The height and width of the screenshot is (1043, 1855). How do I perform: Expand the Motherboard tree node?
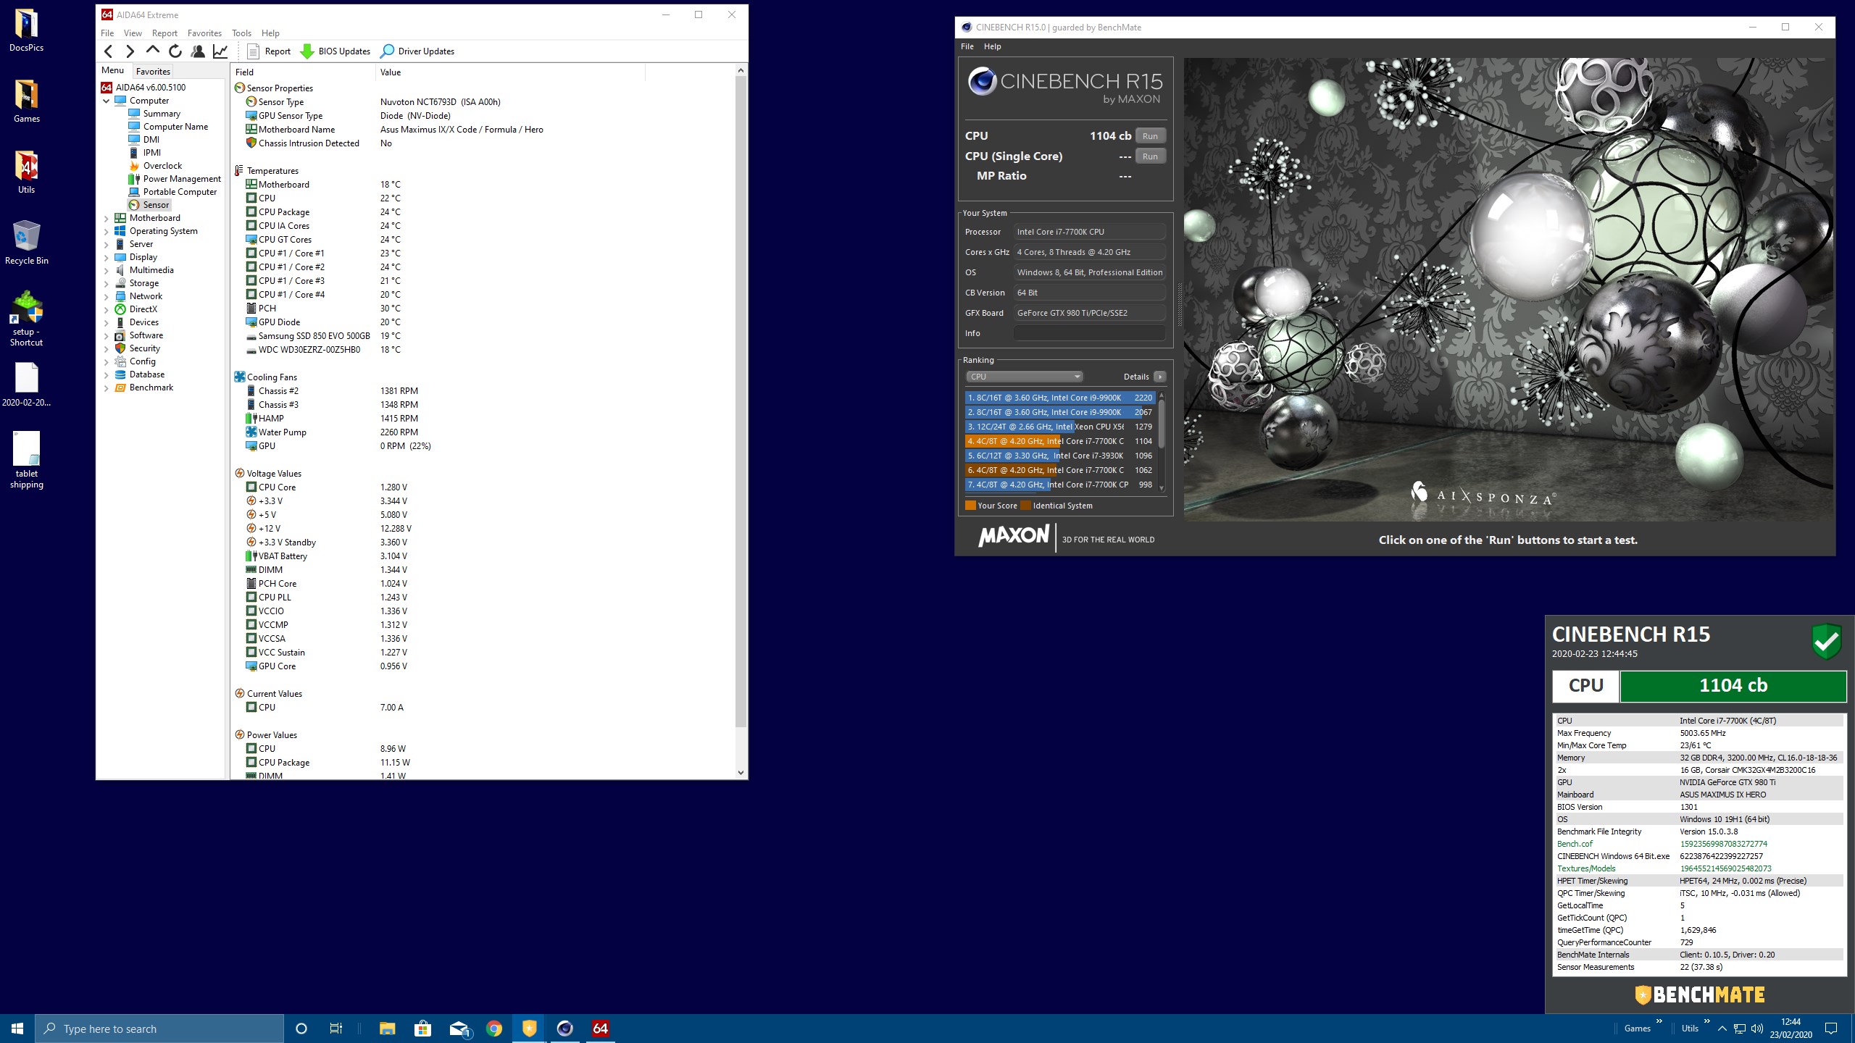(107, 218)
